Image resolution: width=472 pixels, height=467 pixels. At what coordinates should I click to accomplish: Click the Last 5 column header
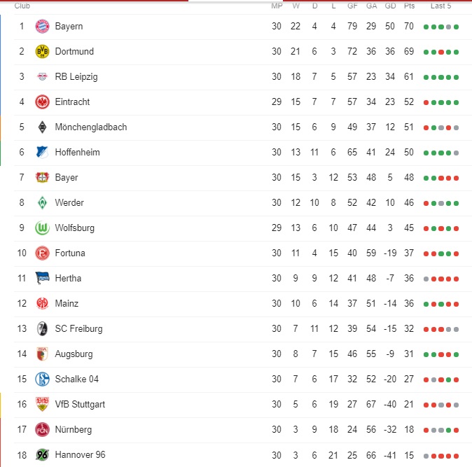pos(440,6)
